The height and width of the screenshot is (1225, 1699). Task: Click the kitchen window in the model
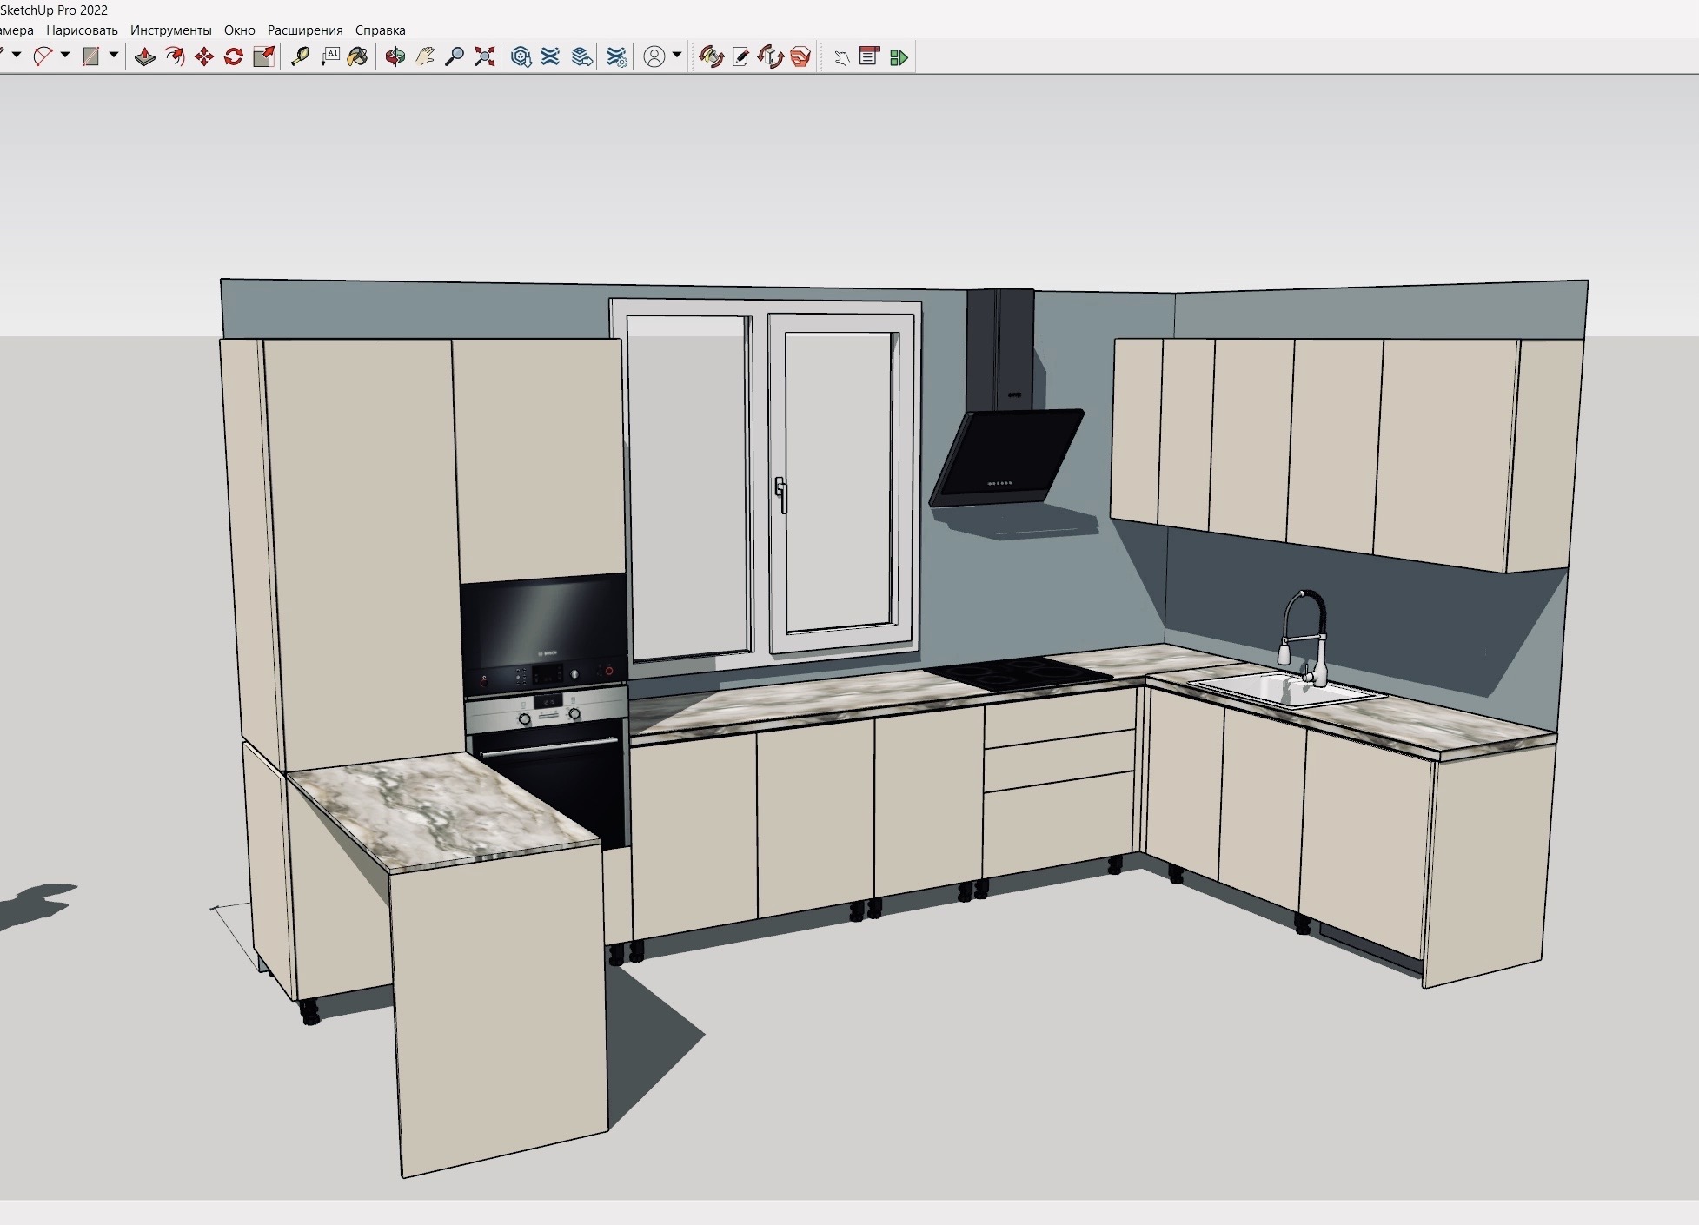click(x=765, y=478)
